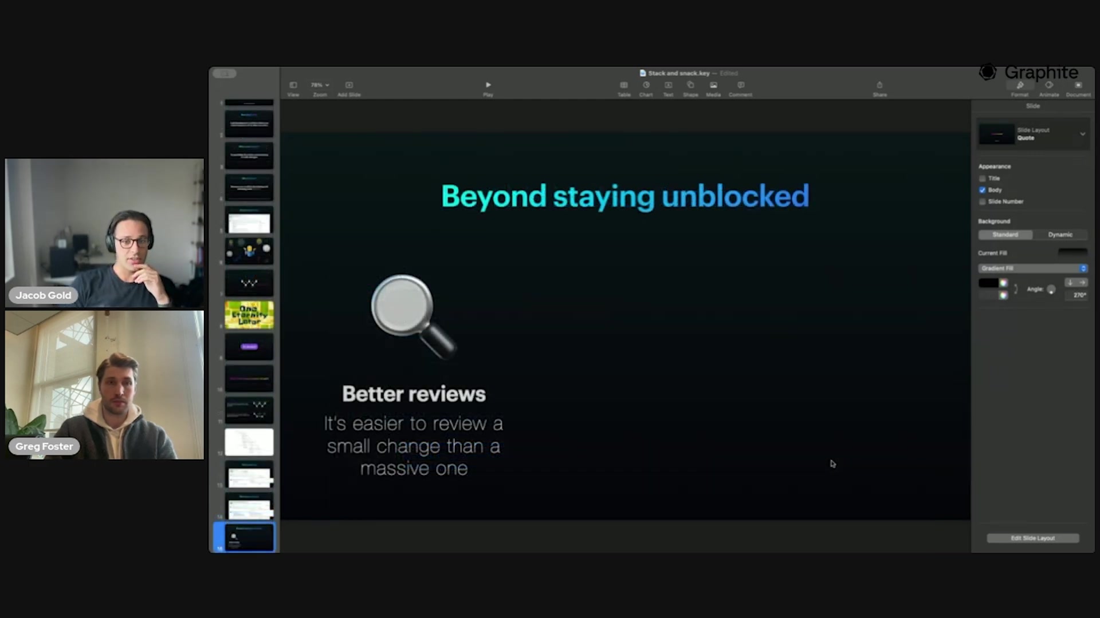The image size is (1100, 618).
Task: Enable the Slide Number checkbox
Action: coord(983,201)
